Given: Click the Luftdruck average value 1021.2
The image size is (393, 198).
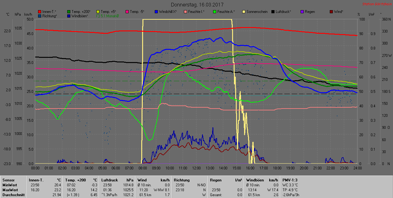Looking at the screenshot, I should [x=128, y=195].
